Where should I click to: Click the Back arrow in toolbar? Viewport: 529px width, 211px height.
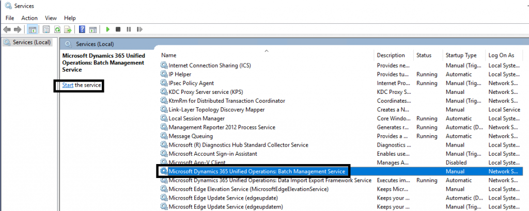tap(7, 29)
